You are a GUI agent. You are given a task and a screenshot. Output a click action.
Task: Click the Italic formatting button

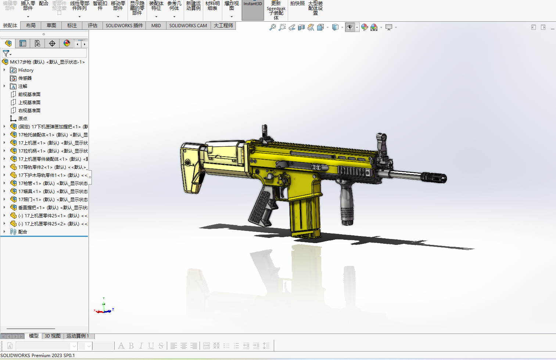[141, 346]
